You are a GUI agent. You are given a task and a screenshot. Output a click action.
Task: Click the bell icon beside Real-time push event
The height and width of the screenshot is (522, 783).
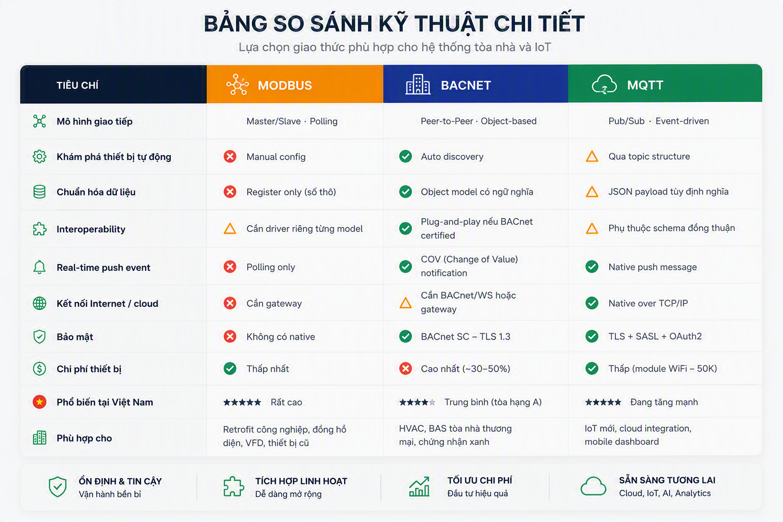tap(39, 267)
